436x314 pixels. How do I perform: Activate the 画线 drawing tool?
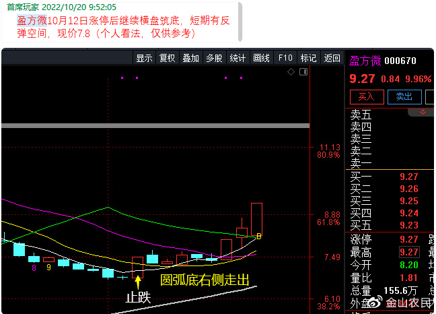click(261, 58)
